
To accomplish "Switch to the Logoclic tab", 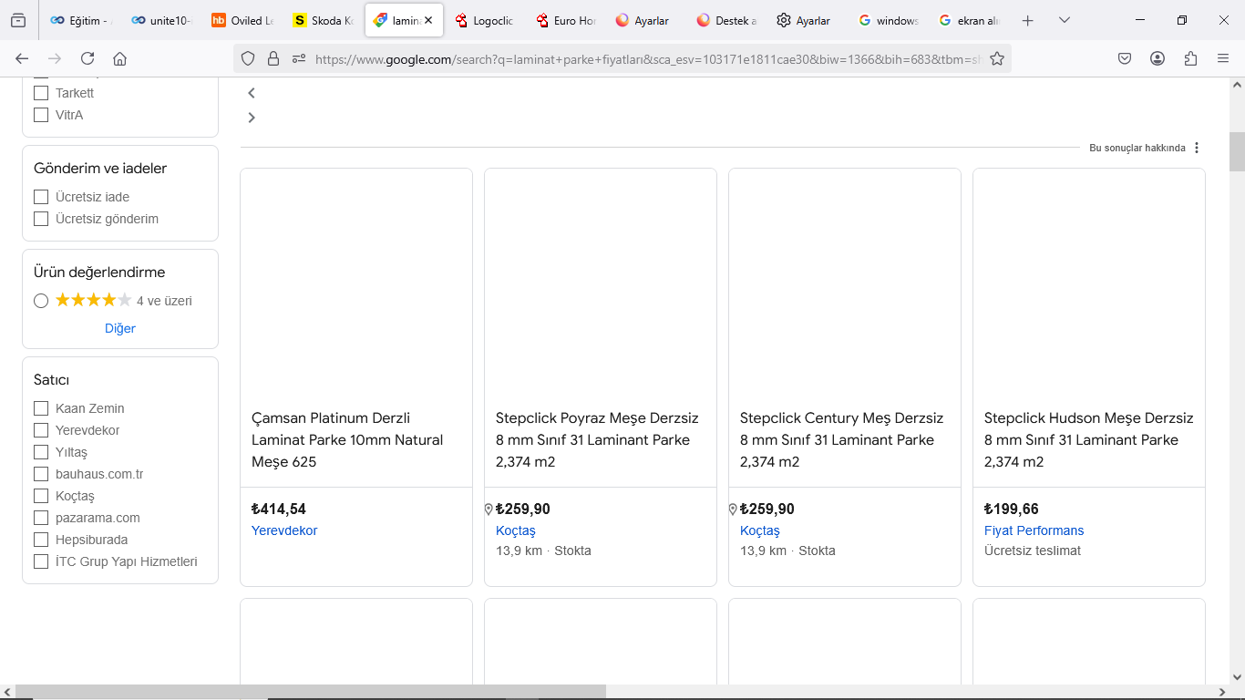I will (485, 20).
